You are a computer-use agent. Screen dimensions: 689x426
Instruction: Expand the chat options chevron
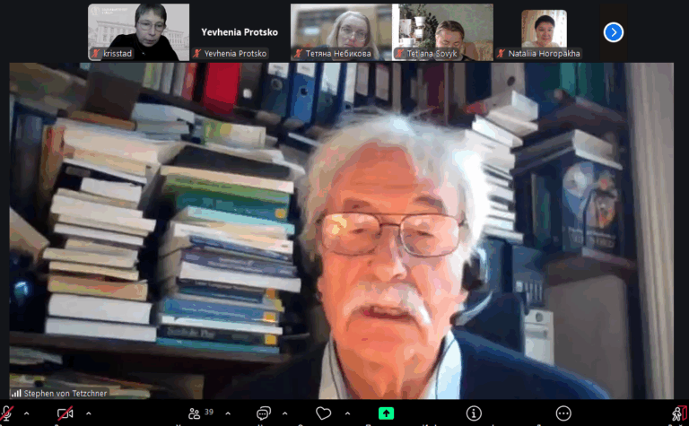click(x=285, y=413)
